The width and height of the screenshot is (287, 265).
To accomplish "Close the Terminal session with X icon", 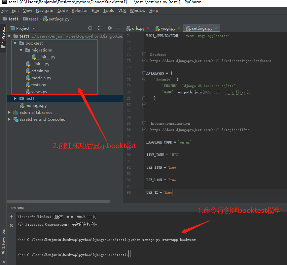I will [x=11, y=225].
